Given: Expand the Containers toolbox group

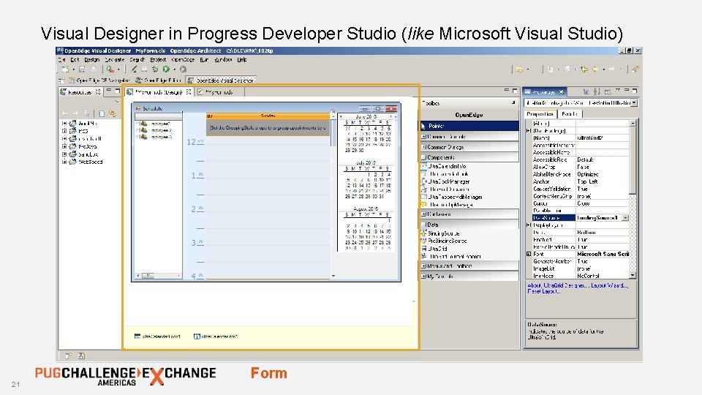Looking at the screenshot, I should 423,214.
